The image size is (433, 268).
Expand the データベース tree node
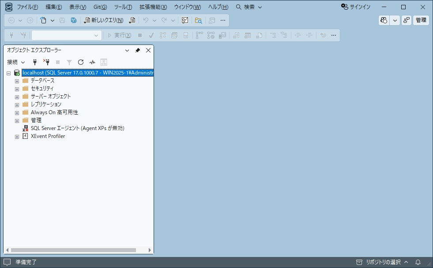pos(17,80)
